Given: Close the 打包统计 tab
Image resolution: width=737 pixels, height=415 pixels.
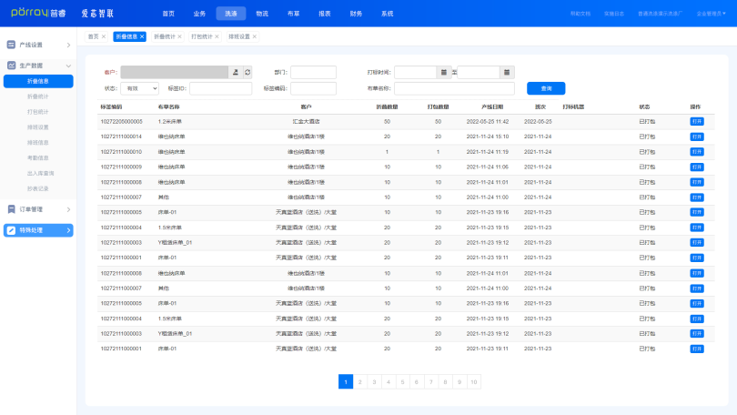Looking at the screenshot, I should (x=217, y=36).
